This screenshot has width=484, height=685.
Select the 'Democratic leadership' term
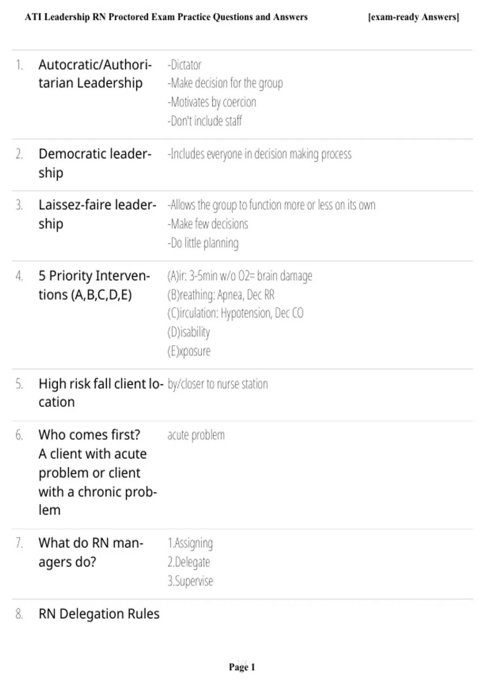(x=95, y=163)
